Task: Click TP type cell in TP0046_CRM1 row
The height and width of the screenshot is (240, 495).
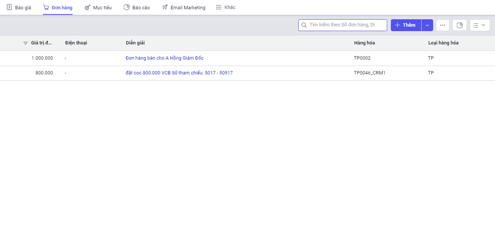Action: [431, 73]
